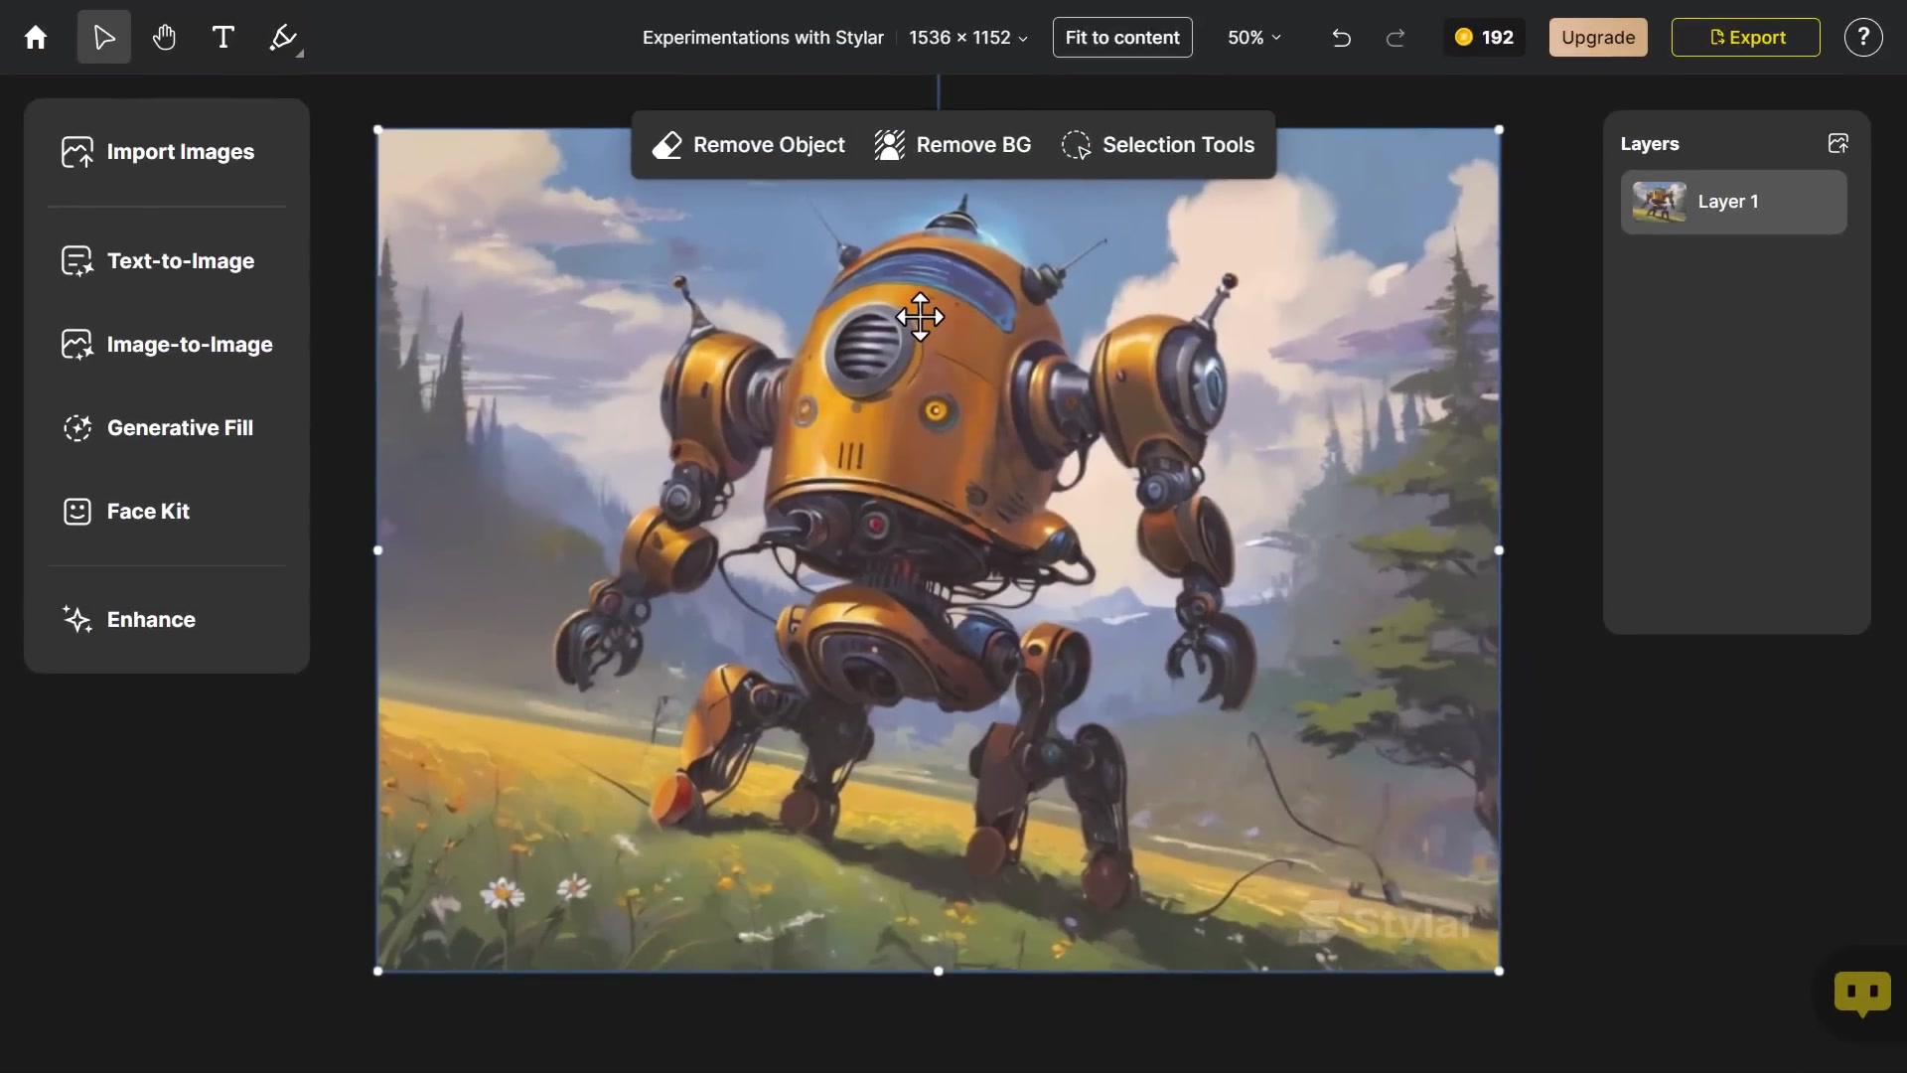The height and width of the screenshot is (1073, 1907).
Task: Click the bottom-left canvas resize handle
Action: point(377,971)
